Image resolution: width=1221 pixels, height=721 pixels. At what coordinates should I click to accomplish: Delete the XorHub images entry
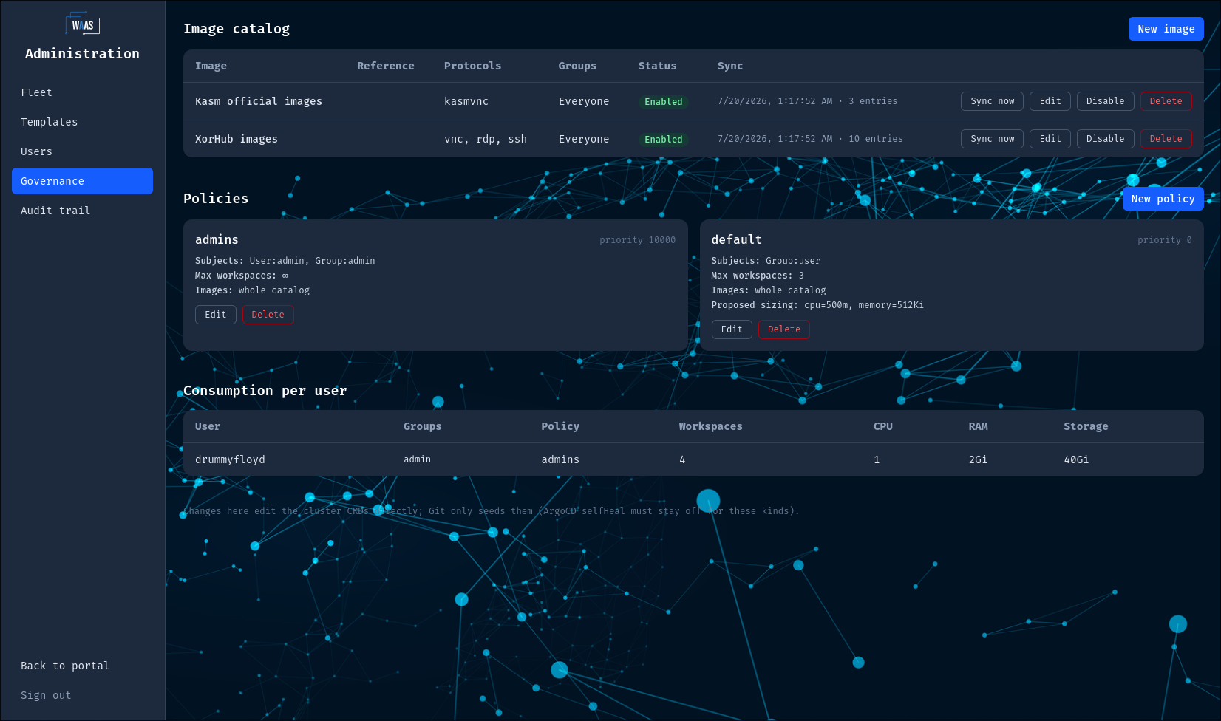(1166, 139)
